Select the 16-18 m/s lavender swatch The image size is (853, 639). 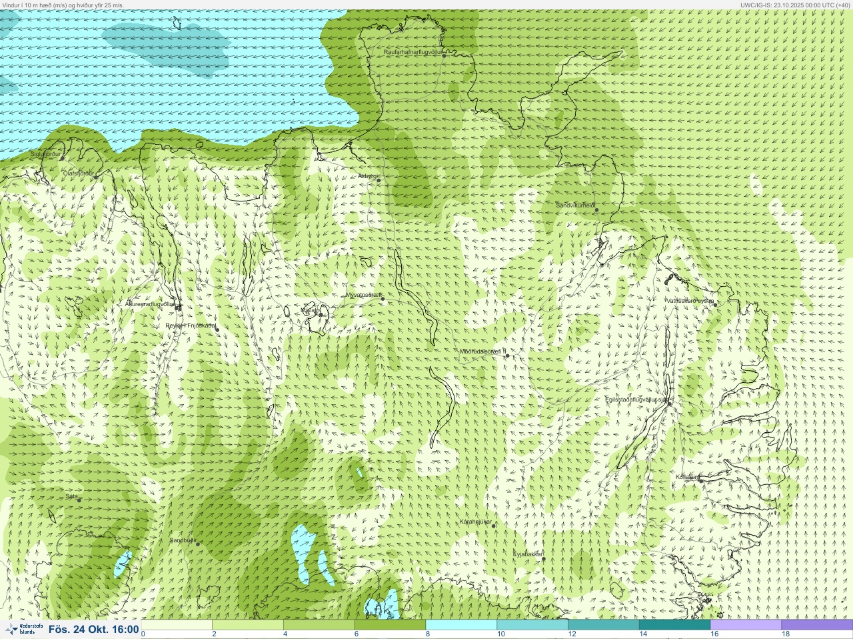click(x=746, y=625)
